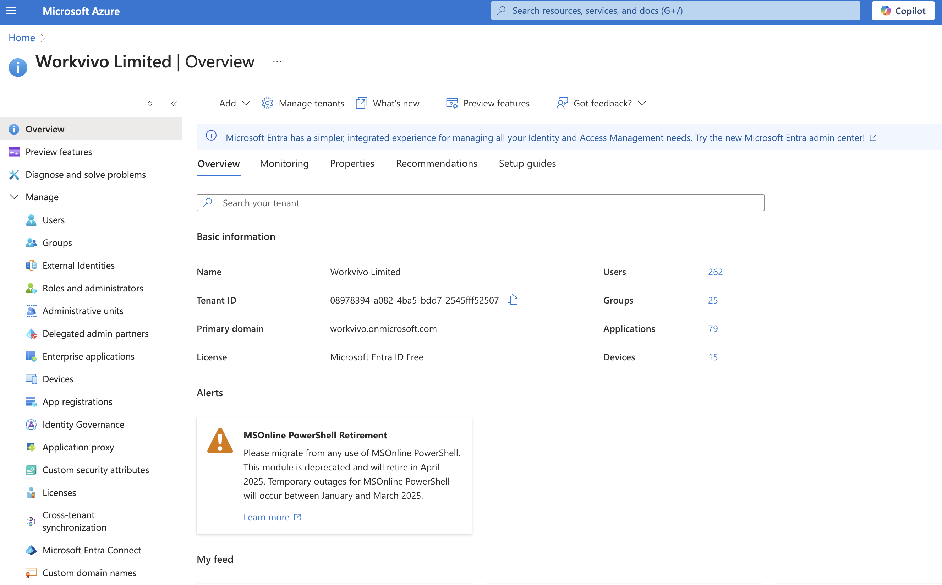Open Diagnose and solve problems icon
Viewport: 942px width, 585px height.
(x=14, y=175)
